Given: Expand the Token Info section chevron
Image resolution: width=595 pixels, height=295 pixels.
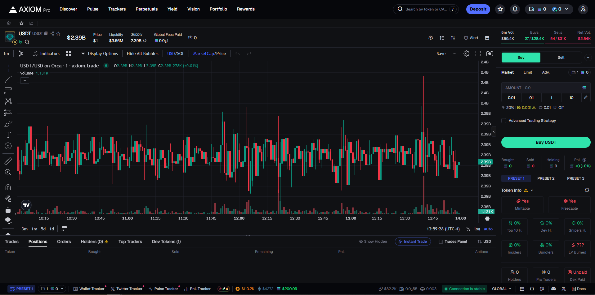Looking at the screenshot, I should [x=532, y=190].
